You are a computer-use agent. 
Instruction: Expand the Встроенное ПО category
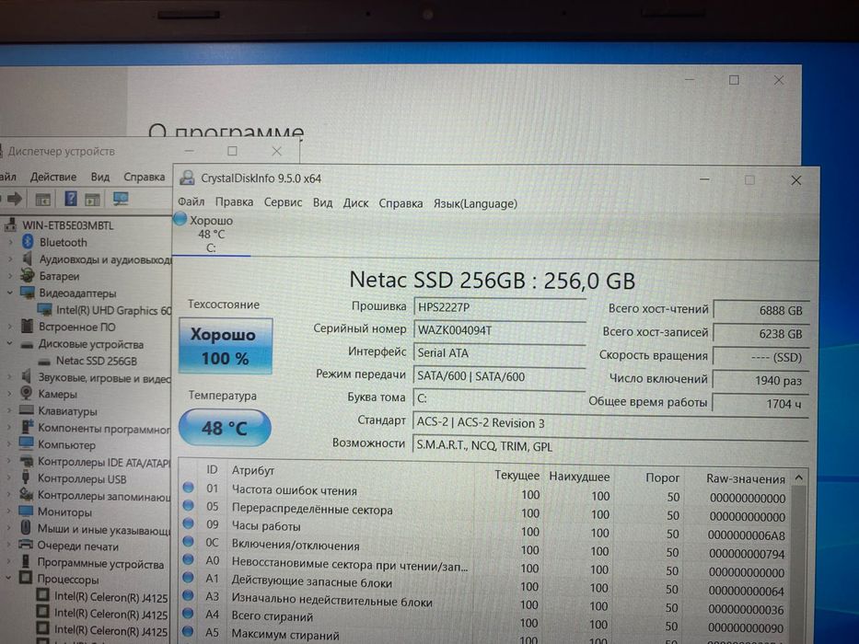(10, 327)
